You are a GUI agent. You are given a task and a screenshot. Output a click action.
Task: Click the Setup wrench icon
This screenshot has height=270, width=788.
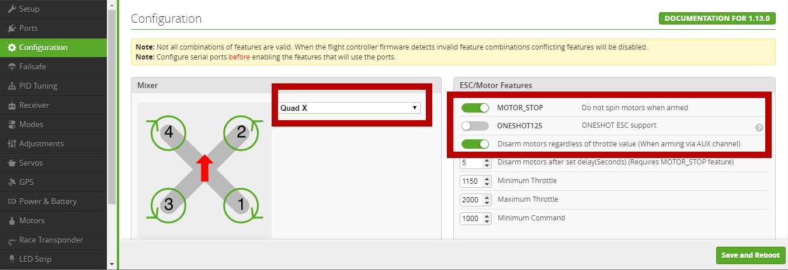tap(12, 9)
